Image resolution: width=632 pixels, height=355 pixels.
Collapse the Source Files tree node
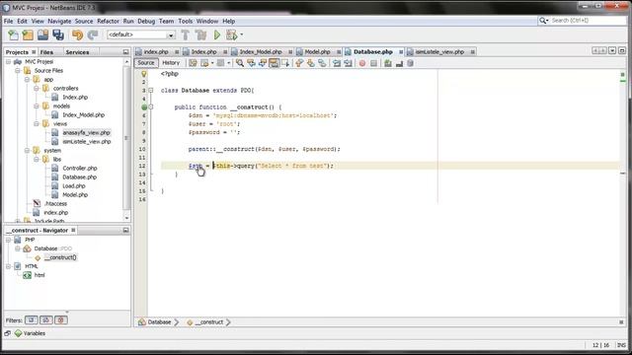point(18,70)
